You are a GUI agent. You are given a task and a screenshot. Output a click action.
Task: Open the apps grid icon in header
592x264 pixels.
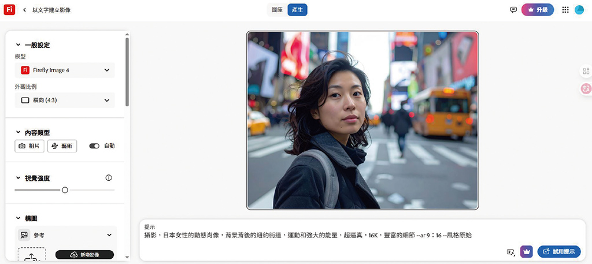click(565, 10)
